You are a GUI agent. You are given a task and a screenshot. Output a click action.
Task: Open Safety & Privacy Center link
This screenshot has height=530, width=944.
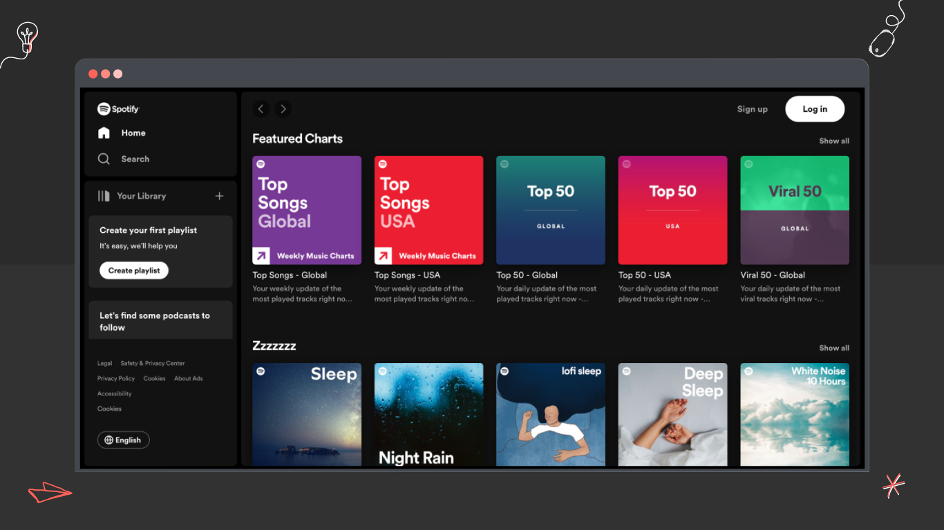(153, 363)
